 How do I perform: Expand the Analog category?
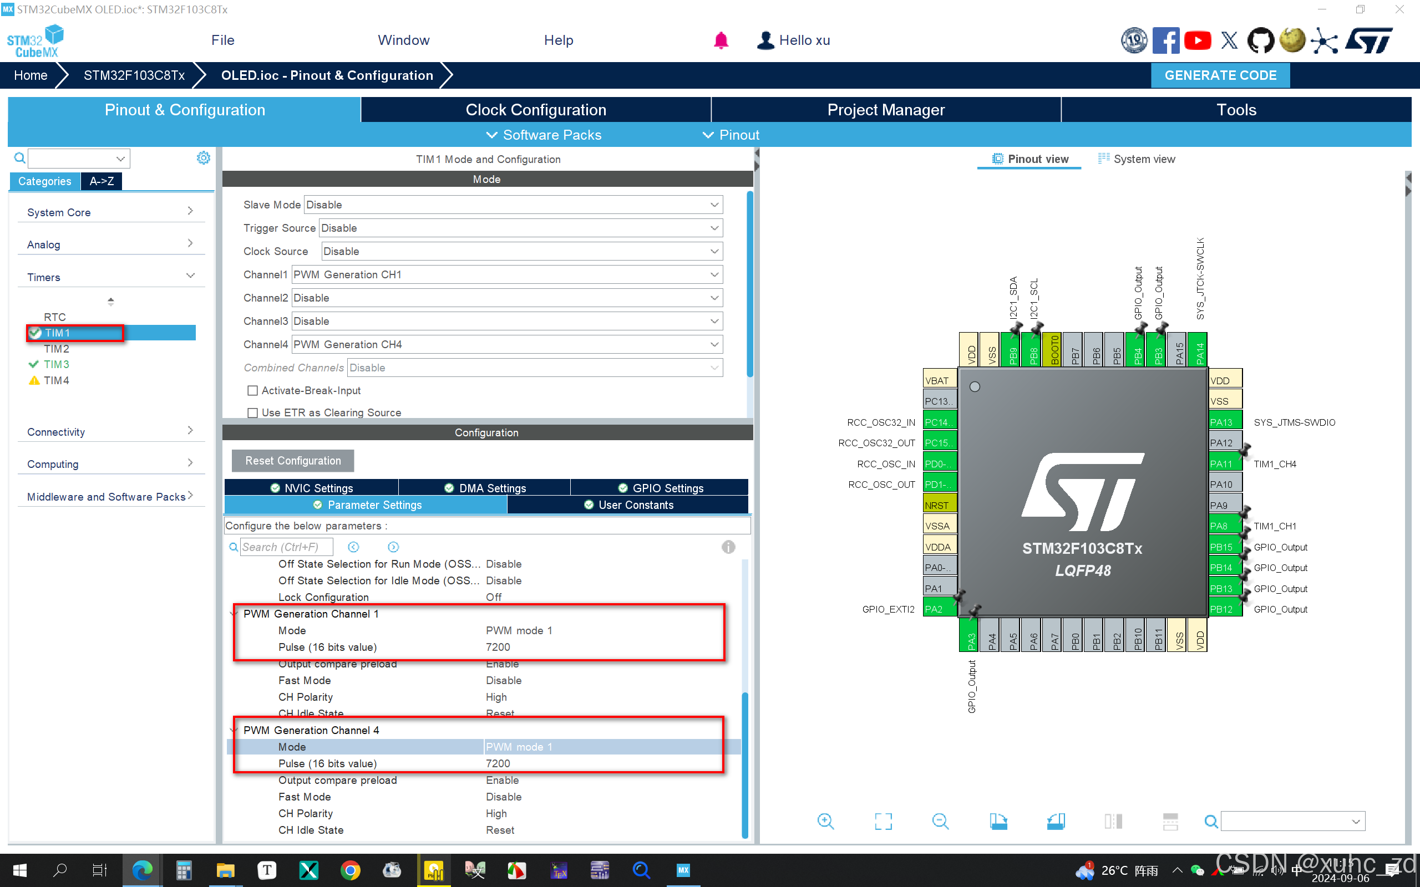111,244
